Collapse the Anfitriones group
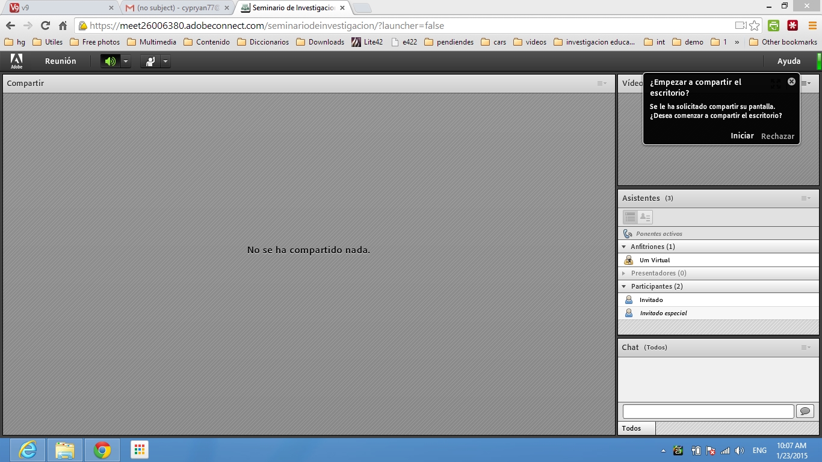This screenshot has width=822, height=462. 624,247
